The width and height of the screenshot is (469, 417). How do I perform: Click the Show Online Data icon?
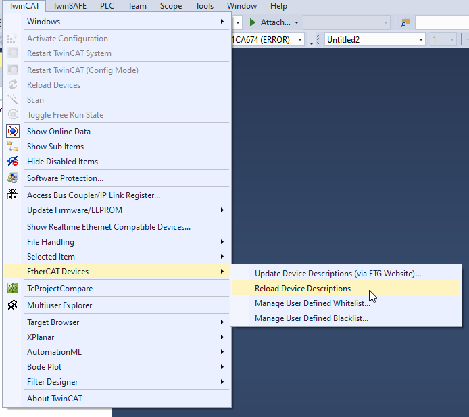pos(13,131)
